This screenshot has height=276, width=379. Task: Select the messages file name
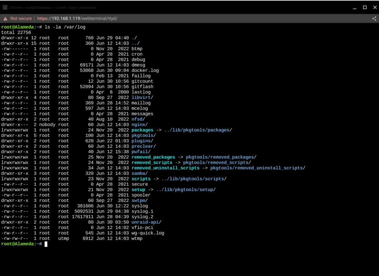tap(143, 114)
